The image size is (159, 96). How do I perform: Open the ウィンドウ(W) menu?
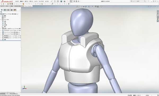tap(41, 1)
